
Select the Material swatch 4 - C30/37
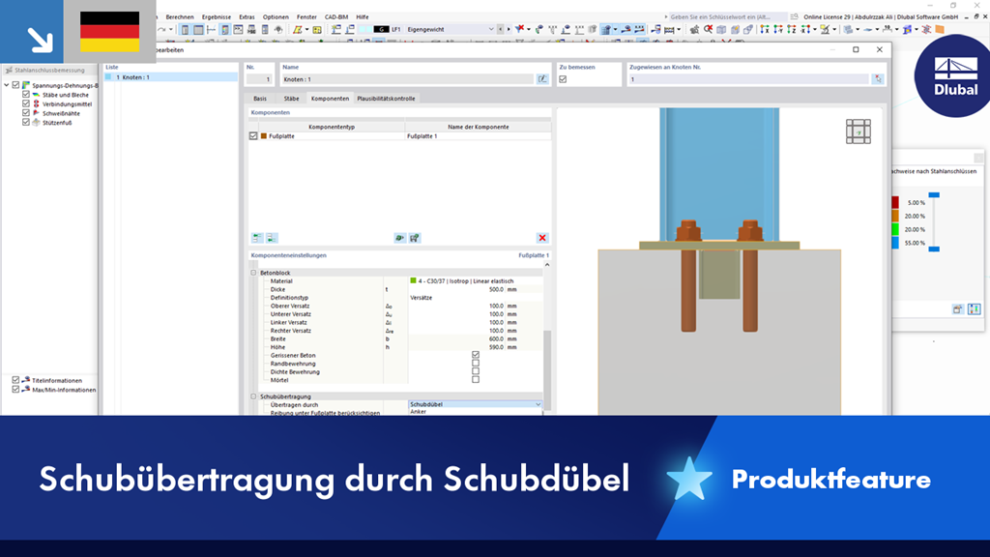[x=411, y=280]
